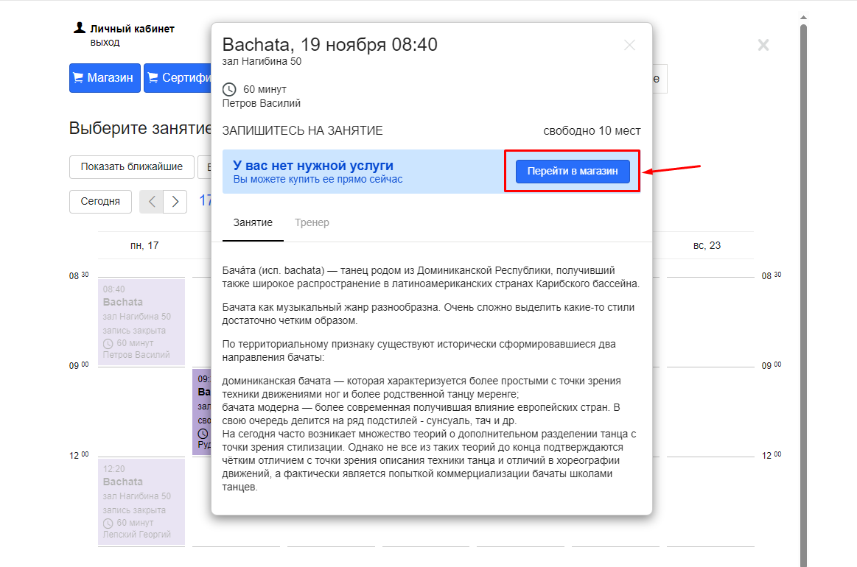857x567 pixels.
Task: Click the clock icon beside '60 минут' in popup
Action: (229, 89)
